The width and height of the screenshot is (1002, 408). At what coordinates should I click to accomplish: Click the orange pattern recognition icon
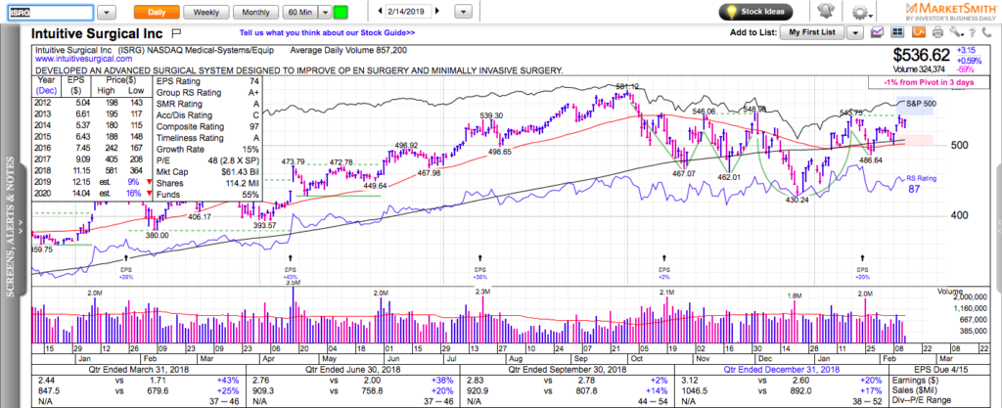(919, 32)
